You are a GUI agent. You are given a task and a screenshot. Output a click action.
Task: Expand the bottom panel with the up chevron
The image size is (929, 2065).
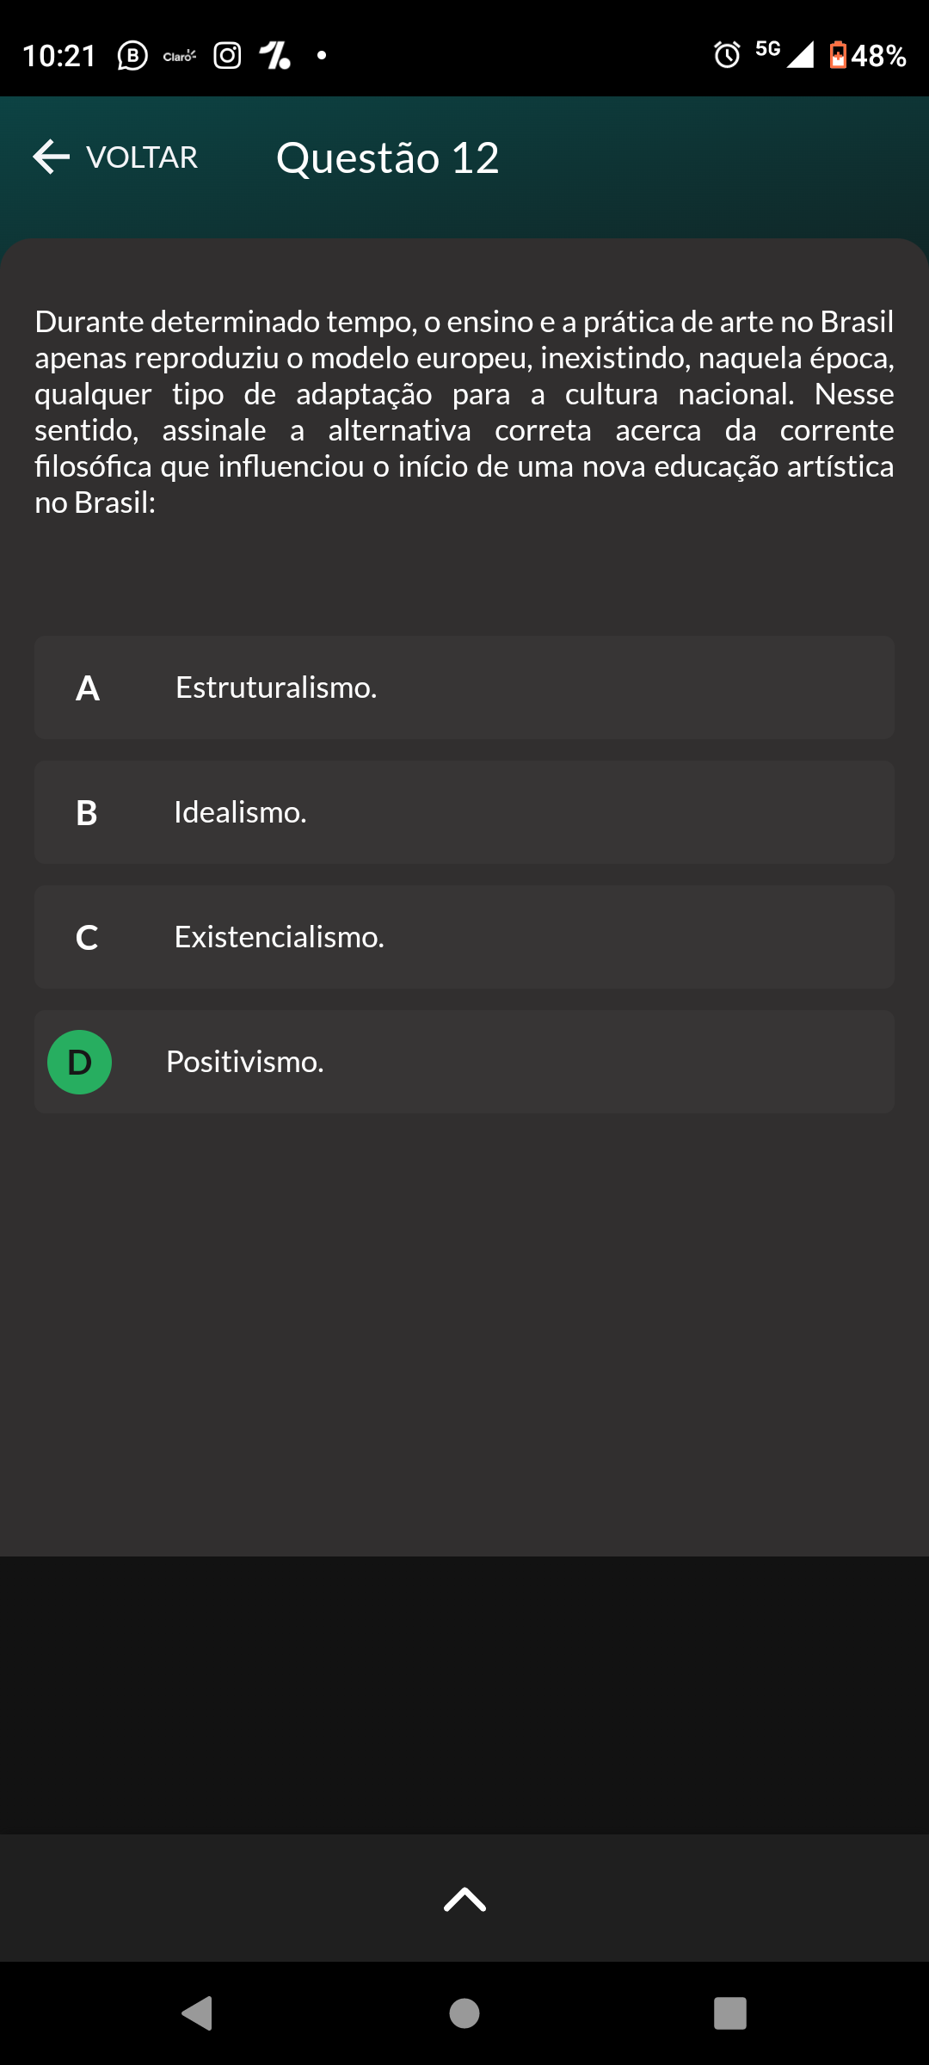click(x=464, y=1899)
